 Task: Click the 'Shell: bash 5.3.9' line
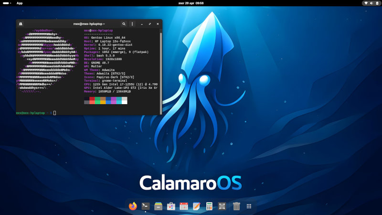(x=99, y=55)
